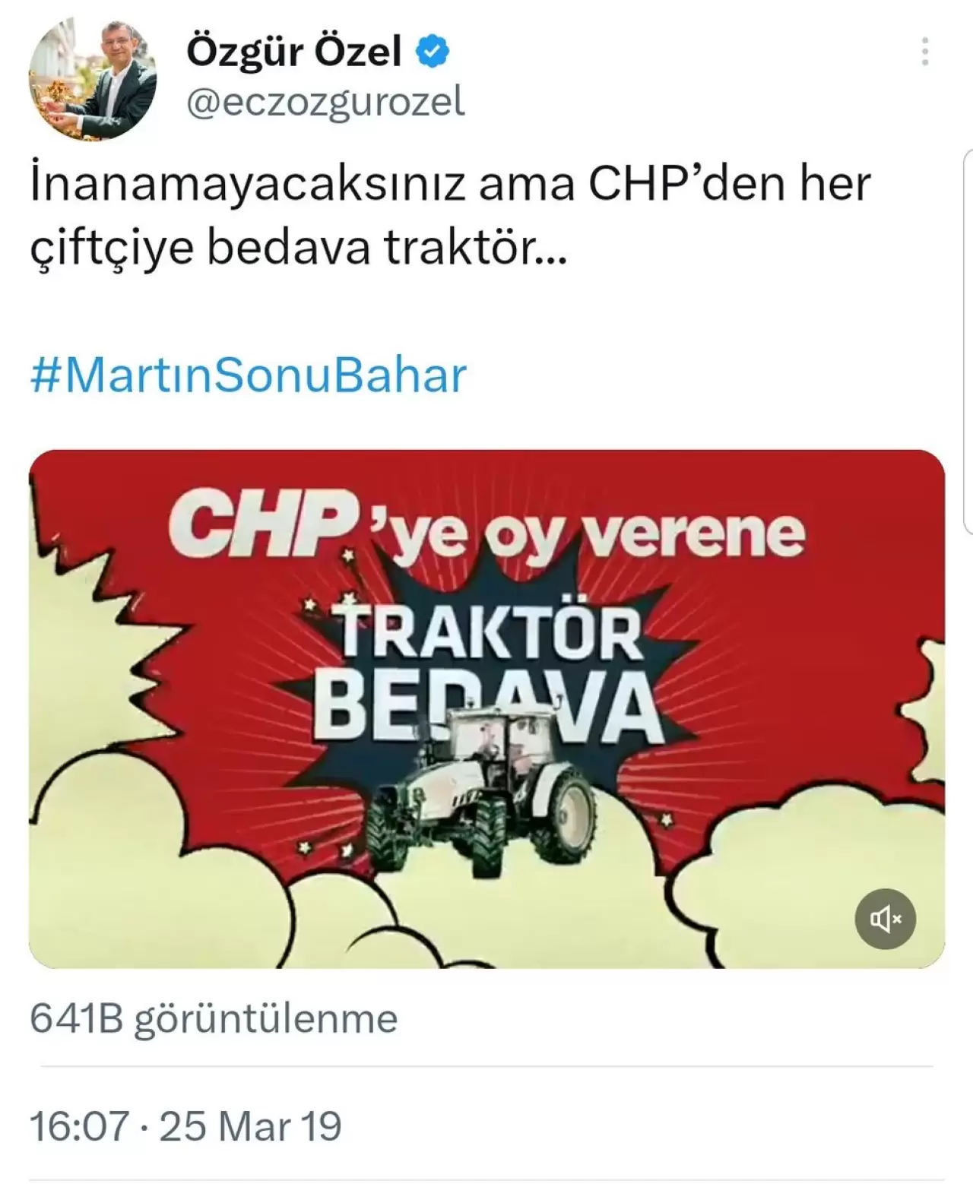
Task: Click the 25 Mar 19 date
Action: [x=251, y=1125]
